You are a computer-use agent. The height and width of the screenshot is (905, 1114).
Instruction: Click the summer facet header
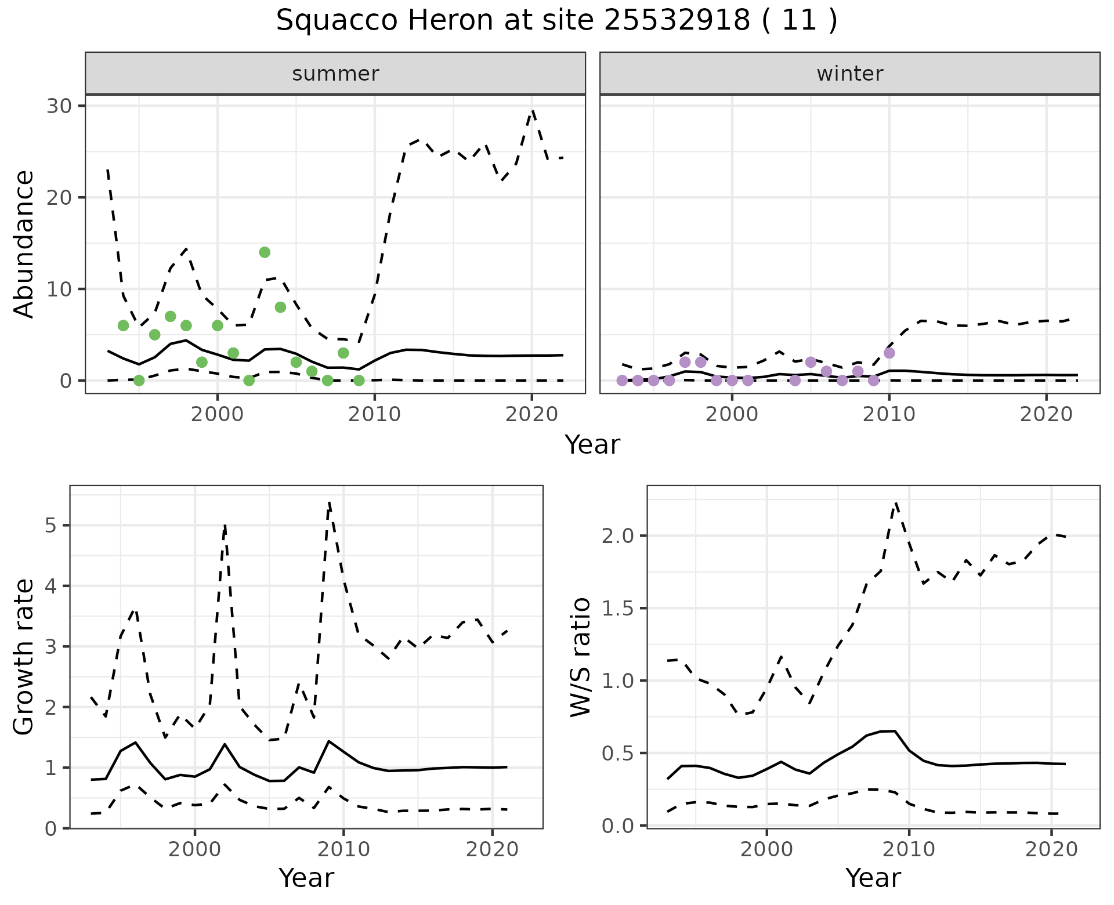point(335,74)
